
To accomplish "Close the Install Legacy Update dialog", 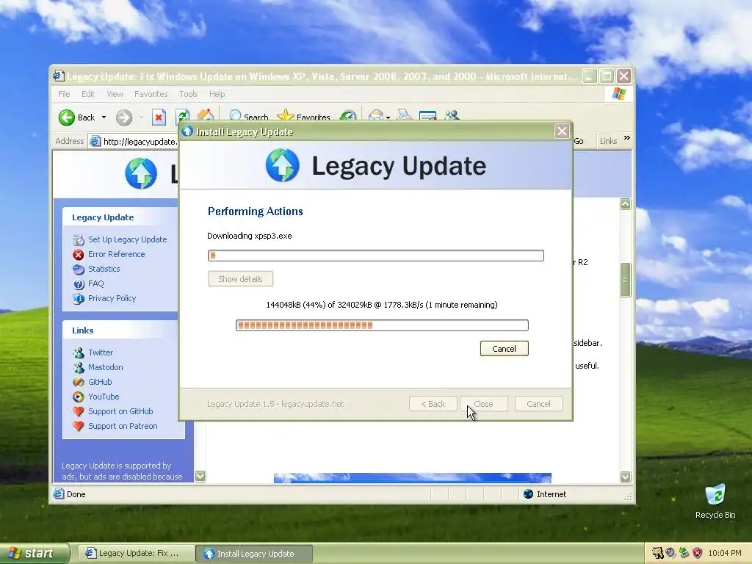I will pyautogui.click(x=562, y=131).
